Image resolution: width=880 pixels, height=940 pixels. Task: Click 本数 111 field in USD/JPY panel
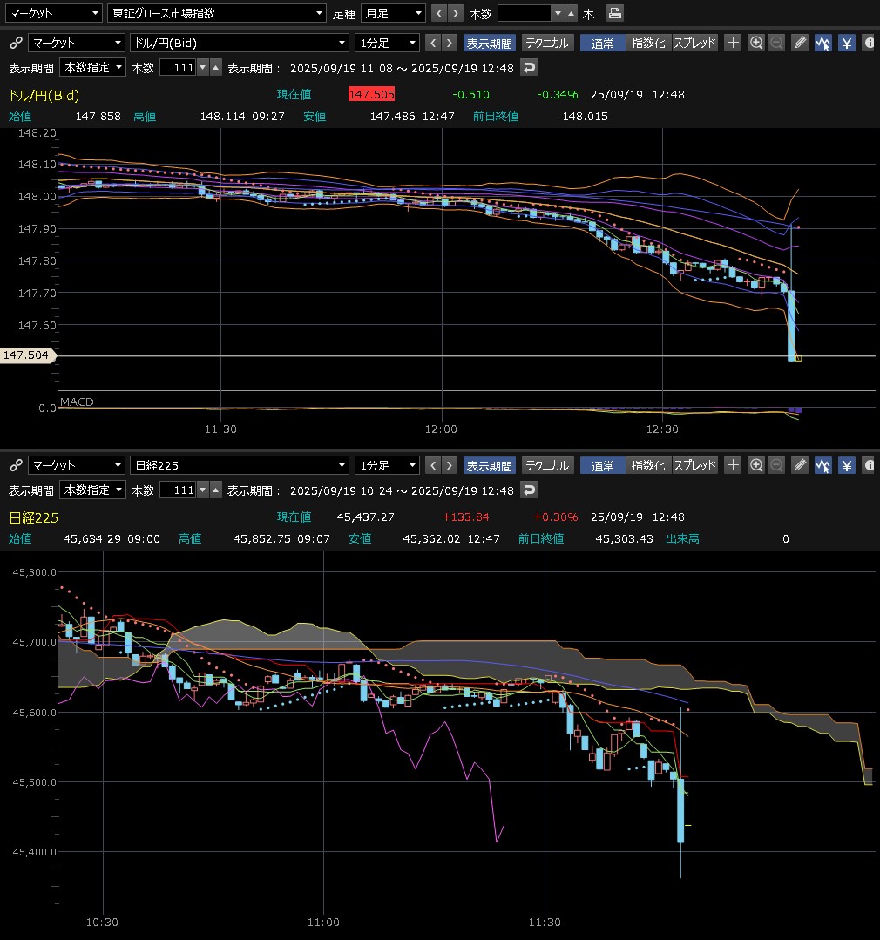tap(178, 68)
